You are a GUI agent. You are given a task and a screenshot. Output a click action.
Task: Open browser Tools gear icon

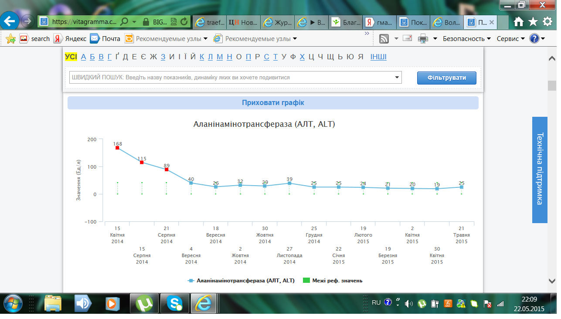547,21
